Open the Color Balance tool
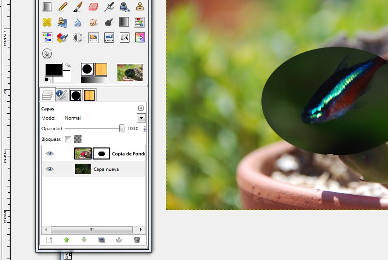This screenshot has width=388, height=260. 140,22
